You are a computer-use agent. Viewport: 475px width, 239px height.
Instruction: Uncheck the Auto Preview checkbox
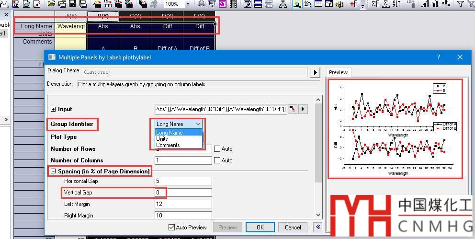[x=171, y=228]
